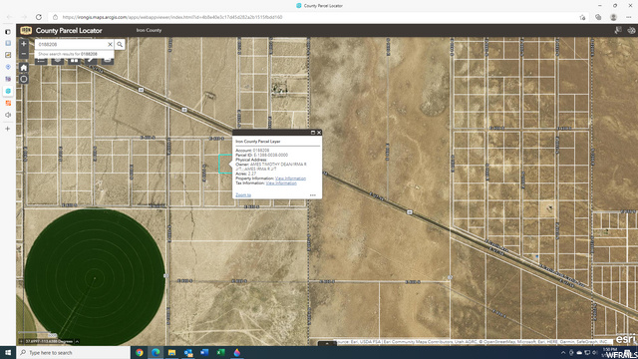Refresh the browser page
The width and height of the screenshot is (638, 359).
click(x=39, y=17)
